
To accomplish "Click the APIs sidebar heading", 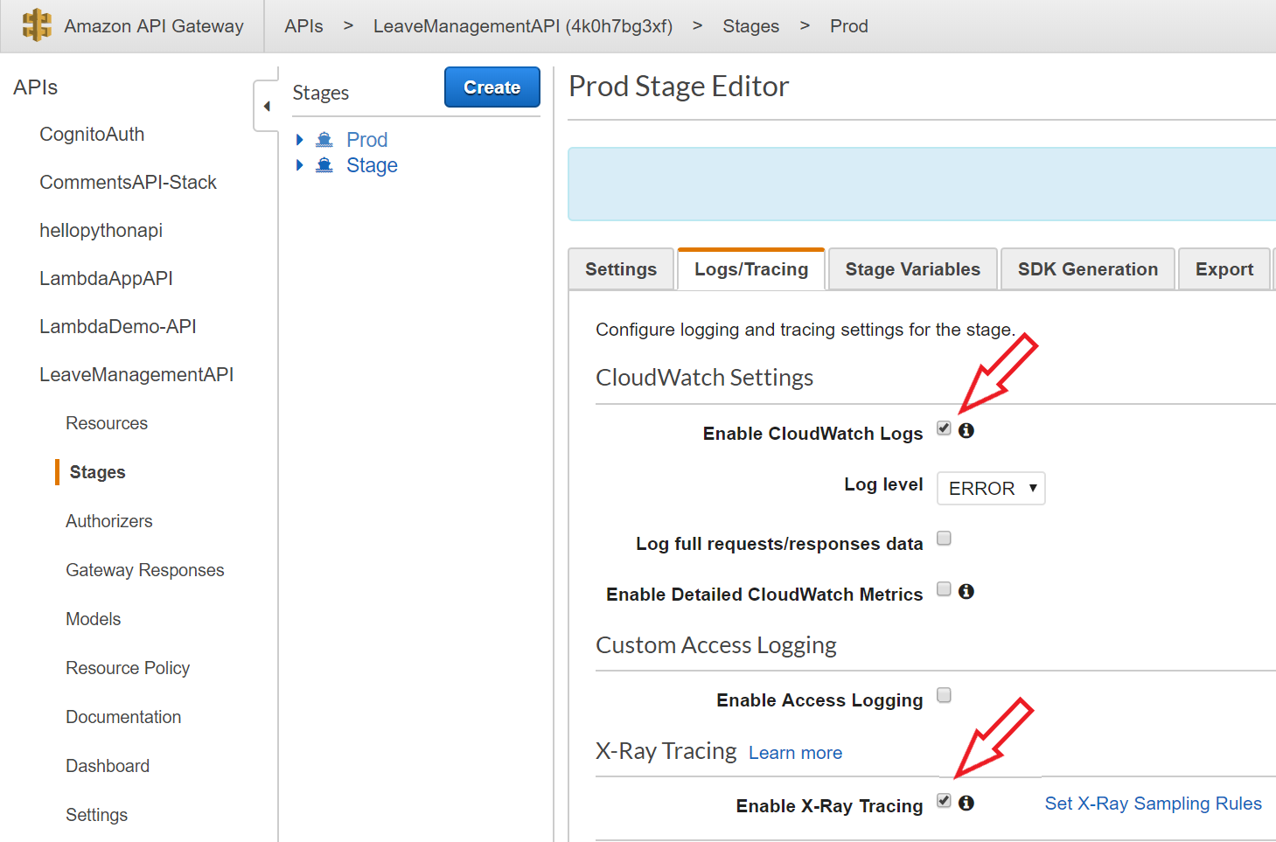I will tap(36, 87).
